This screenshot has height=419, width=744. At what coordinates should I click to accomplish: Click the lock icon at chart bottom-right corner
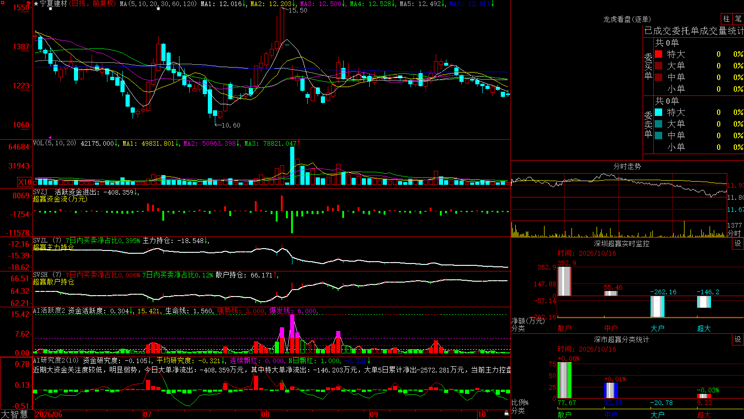507,413
